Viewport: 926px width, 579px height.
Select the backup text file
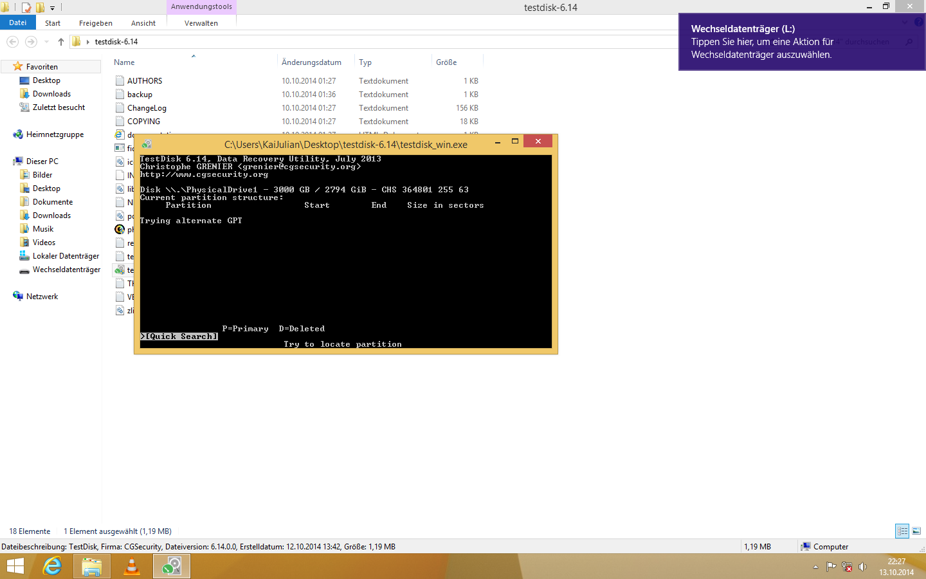(140, 95)
